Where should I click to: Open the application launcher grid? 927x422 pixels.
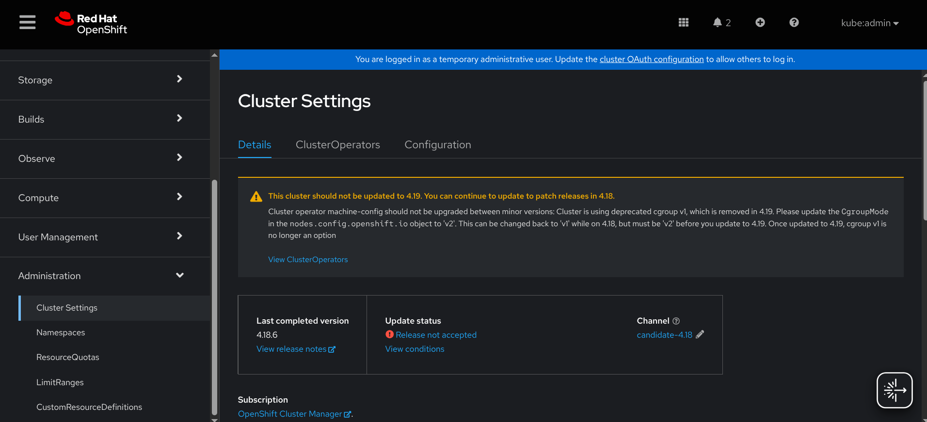coord(684,22)
